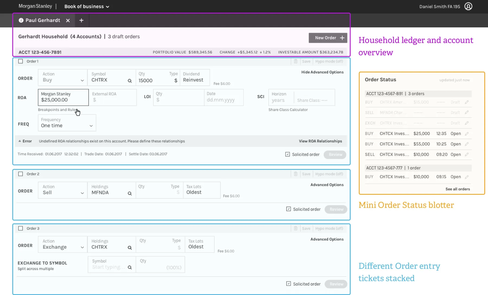
Task: Click the LOI Date dd.mm.yyyy field
Action: tap(224, 97)
